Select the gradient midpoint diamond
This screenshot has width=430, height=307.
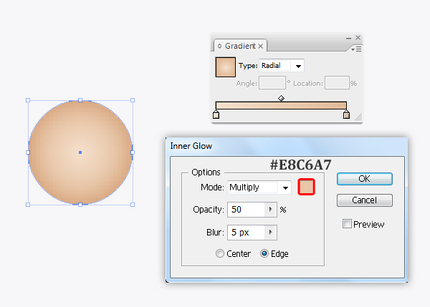click(x=281, y=98)
